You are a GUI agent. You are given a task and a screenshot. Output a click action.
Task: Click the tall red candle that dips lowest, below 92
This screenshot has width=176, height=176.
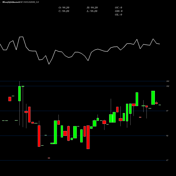88,137
